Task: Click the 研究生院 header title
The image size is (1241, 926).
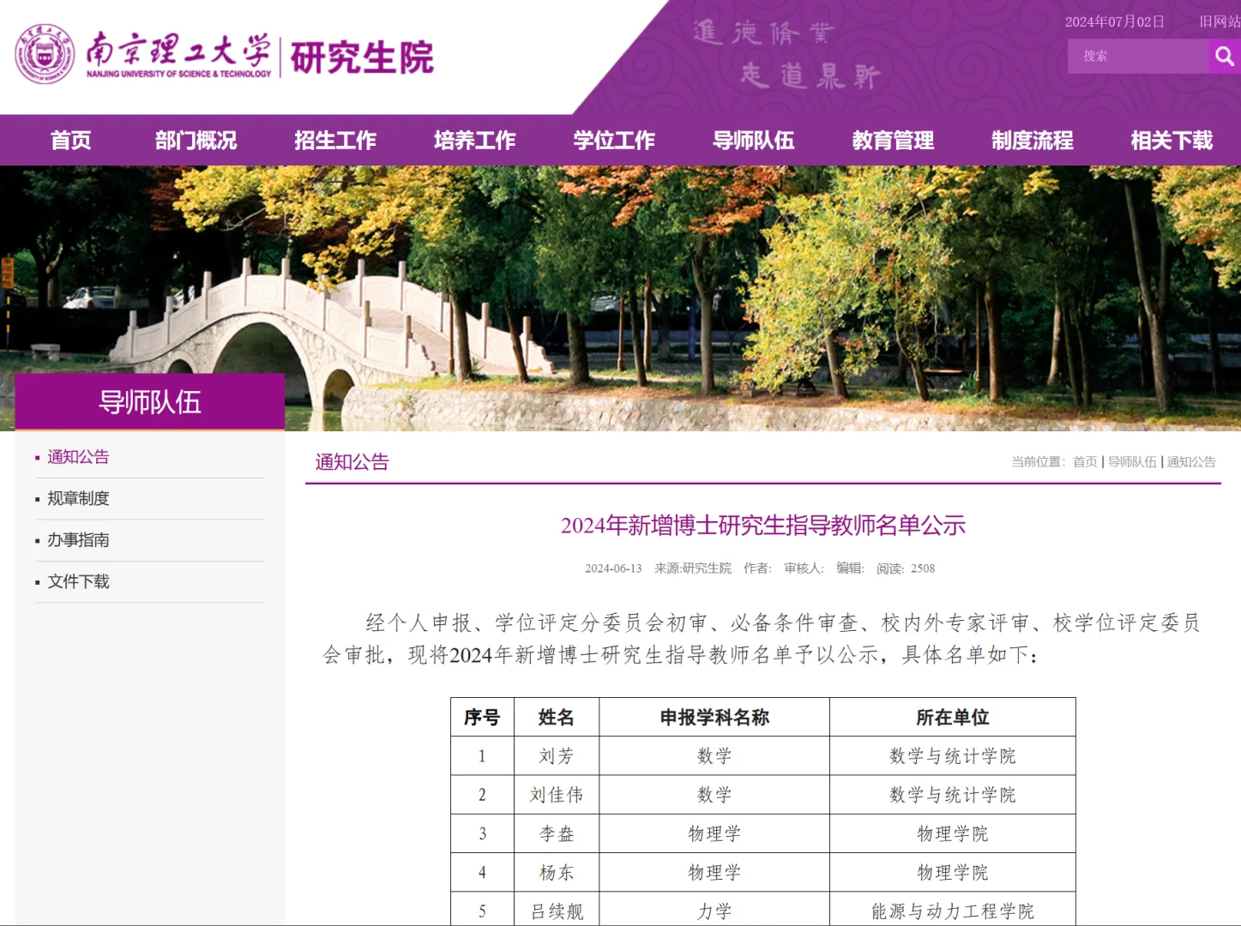Action: [362, 58]
